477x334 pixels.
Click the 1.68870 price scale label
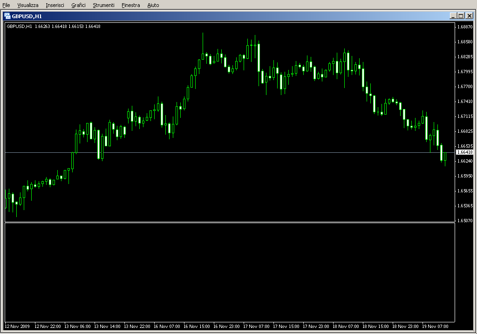pos(465,27)
